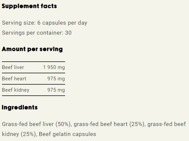
Task: Click the Supplement facts heading
Action: (29, 6)
